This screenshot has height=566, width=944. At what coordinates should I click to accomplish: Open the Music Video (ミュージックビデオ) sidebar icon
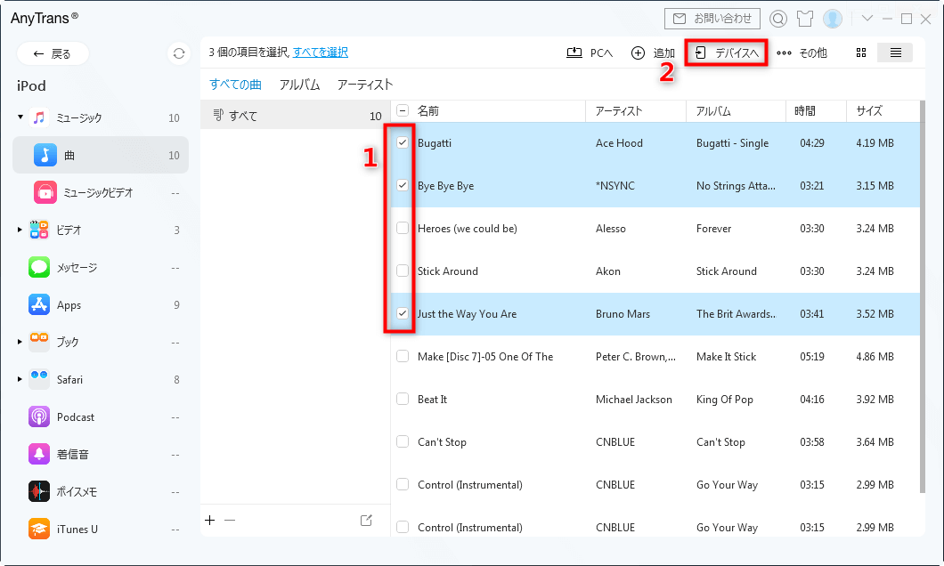[x=45, y=192]
